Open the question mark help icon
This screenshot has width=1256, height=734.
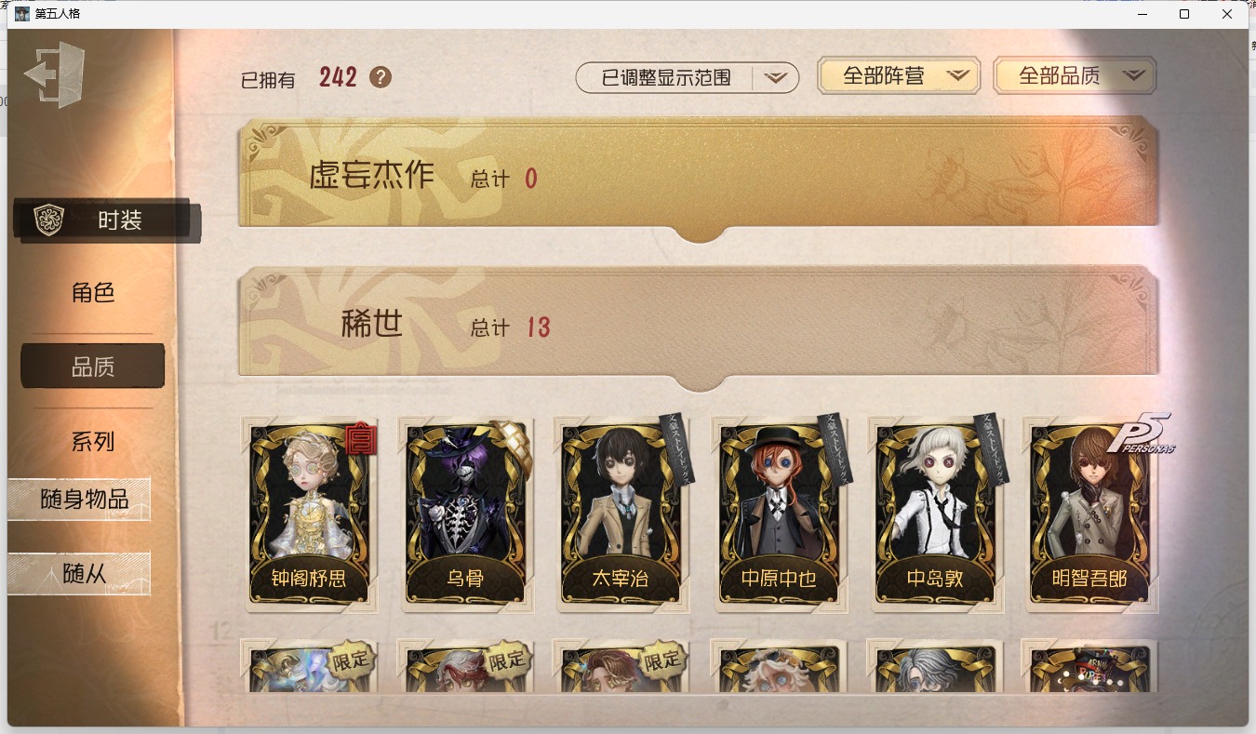click(x=381, y=77)
